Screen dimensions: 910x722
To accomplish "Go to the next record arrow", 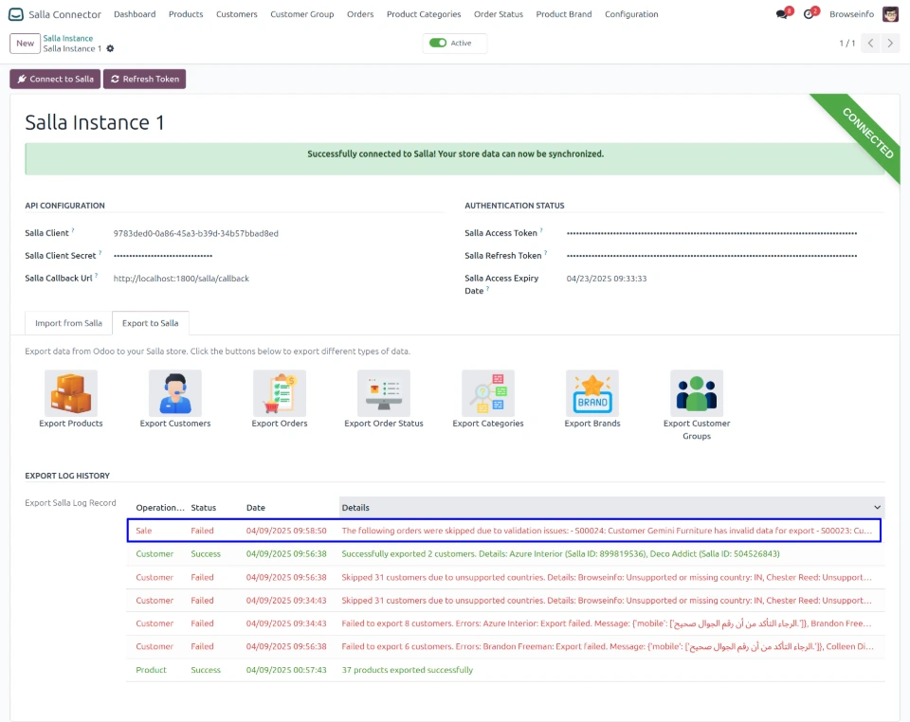I will click(892, 44).
